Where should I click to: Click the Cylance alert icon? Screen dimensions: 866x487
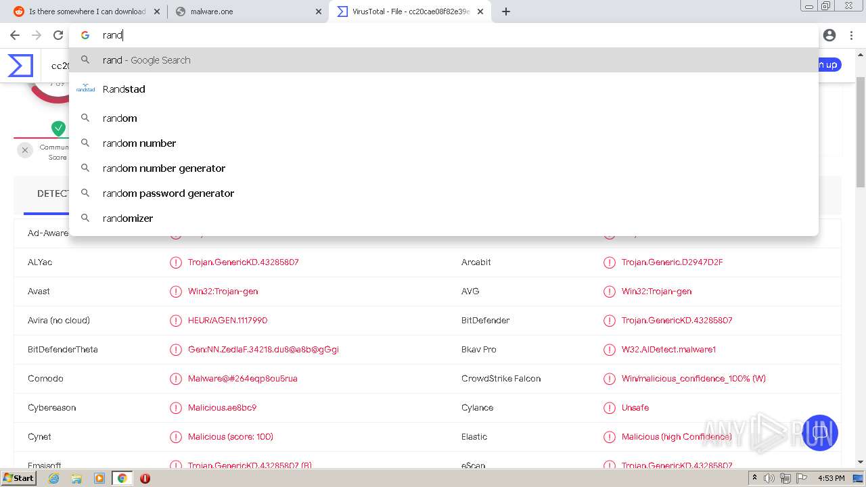[x=610, y=408]
